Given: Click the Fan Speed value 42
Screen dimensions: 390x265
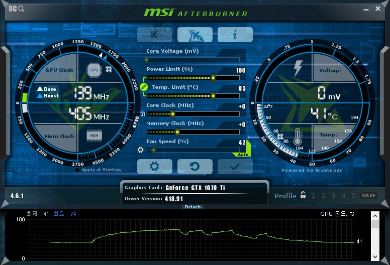Looking at the screenshot, I should coord(242,143).
